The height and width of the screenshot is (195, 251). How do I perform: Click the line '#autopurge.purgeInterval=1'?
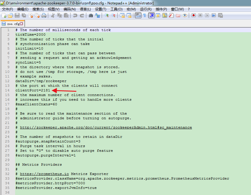click(x=45, y=155)
